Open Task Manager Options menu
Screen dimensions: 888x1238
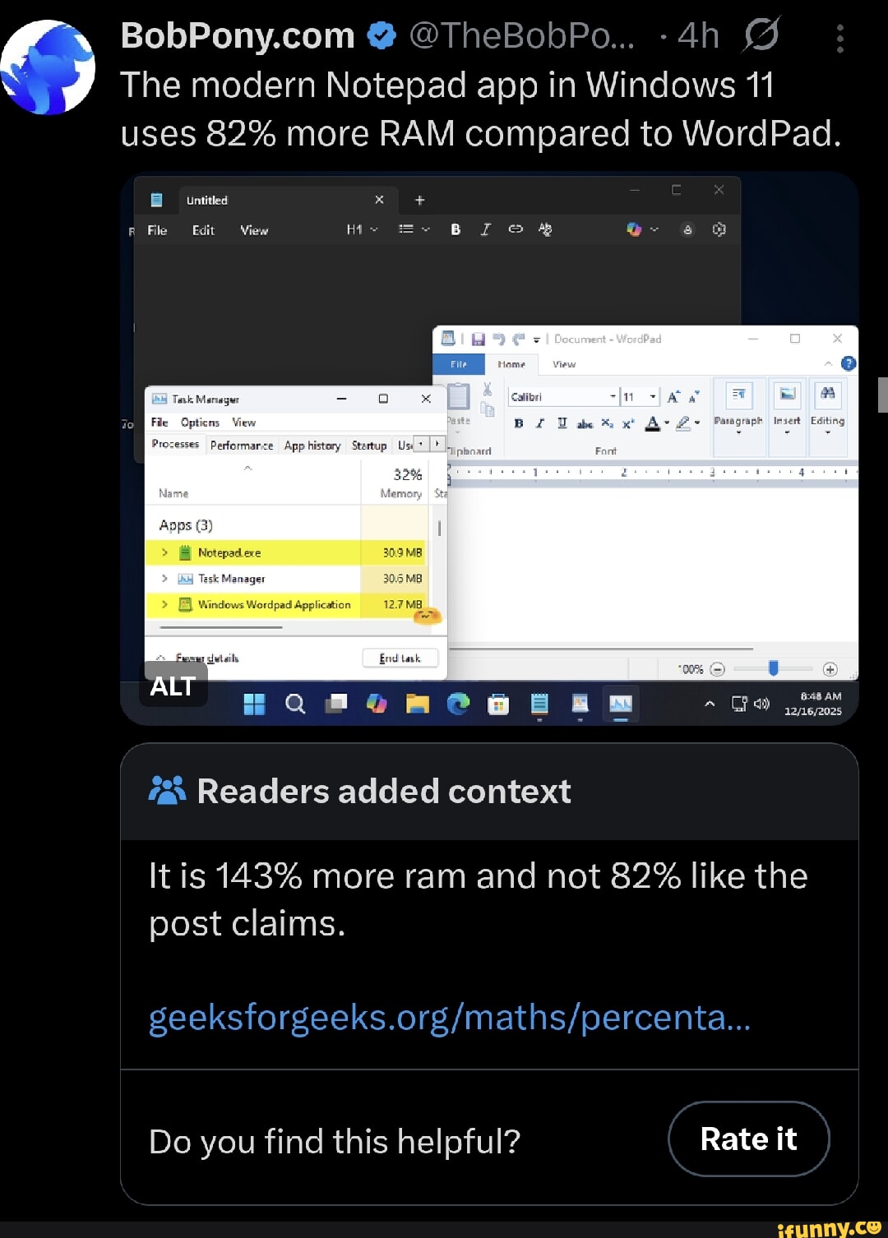(200, 423)
